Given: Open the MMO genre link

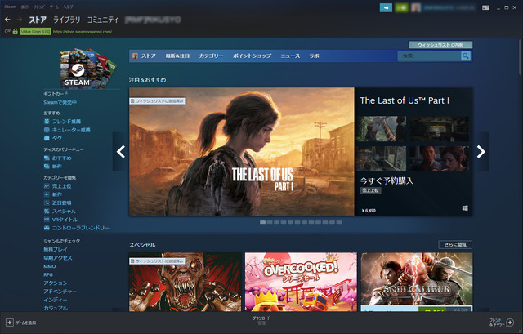Looking at the screenshot, I should pos(50,266).
